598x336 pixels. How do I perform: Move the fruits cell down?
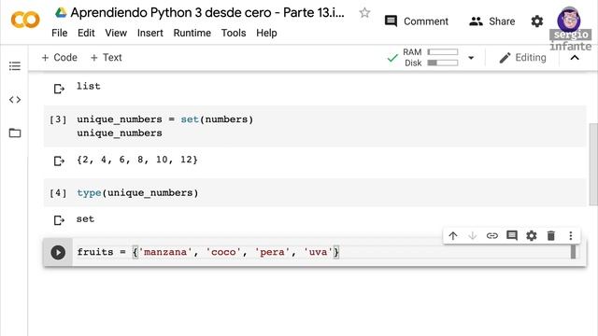[x=473, y=236]
